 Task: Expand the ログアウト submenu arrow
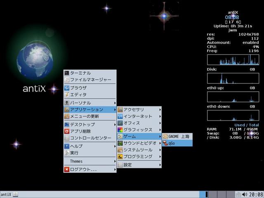(x=115, y=170)
